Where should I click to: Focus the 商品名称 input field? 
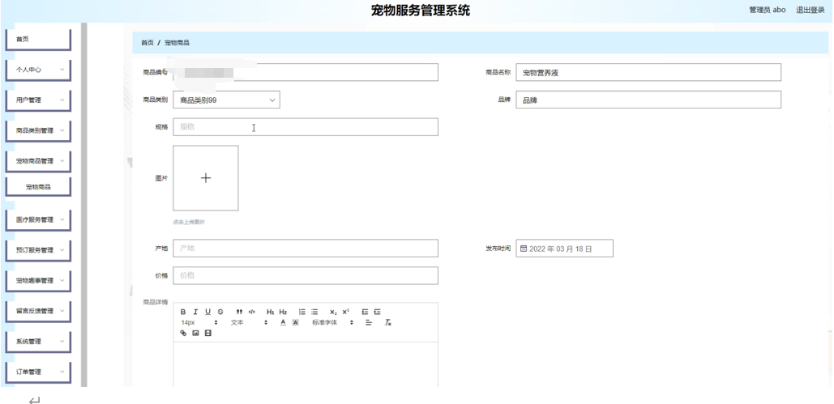(648, 72)
